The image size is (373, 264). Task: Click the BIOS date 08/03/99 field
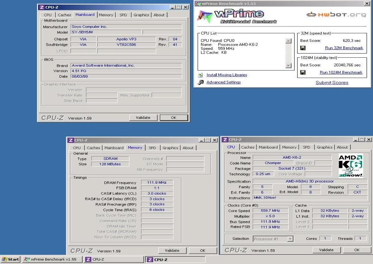click(126, 77)
